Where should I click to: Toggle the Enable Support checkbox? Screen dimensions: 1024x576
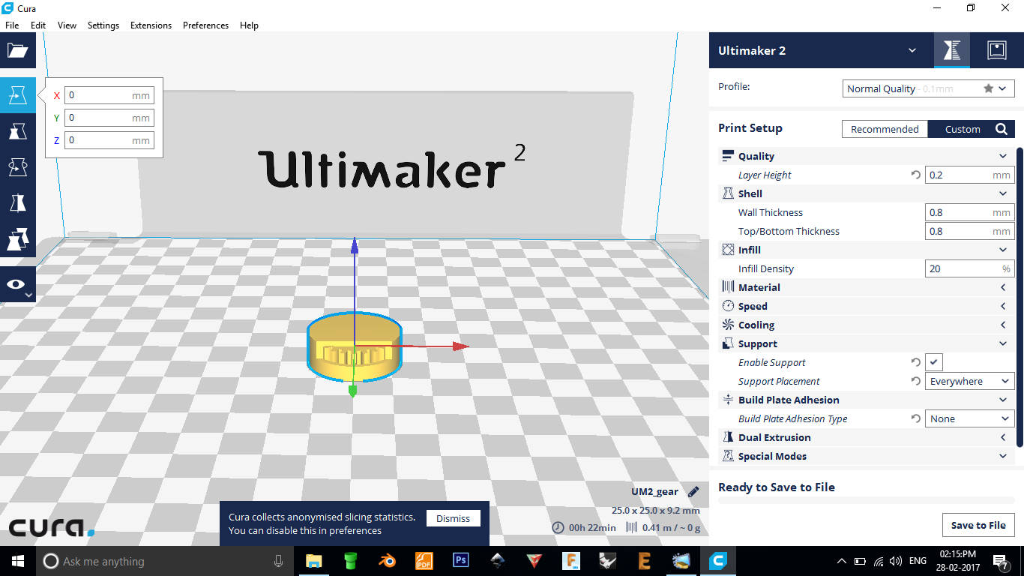(933, 362)
